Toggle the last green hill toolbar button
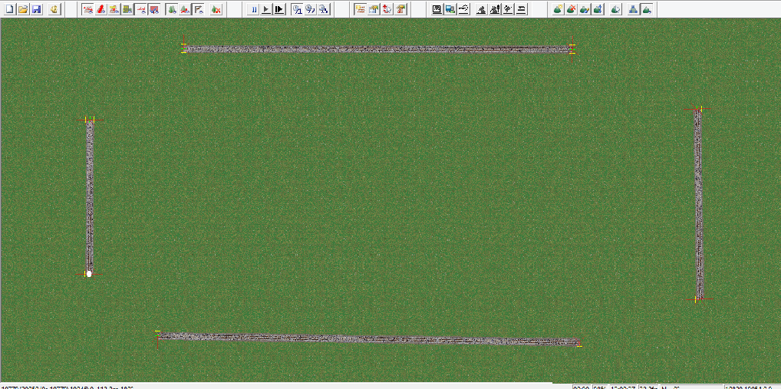The width and height of the screenshot is (781, 389). 647,9
